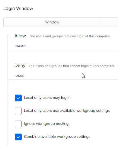Enable Local-only users use available workgroup settings checkbox
Screen dimensions: 118x146
(18, 111)
